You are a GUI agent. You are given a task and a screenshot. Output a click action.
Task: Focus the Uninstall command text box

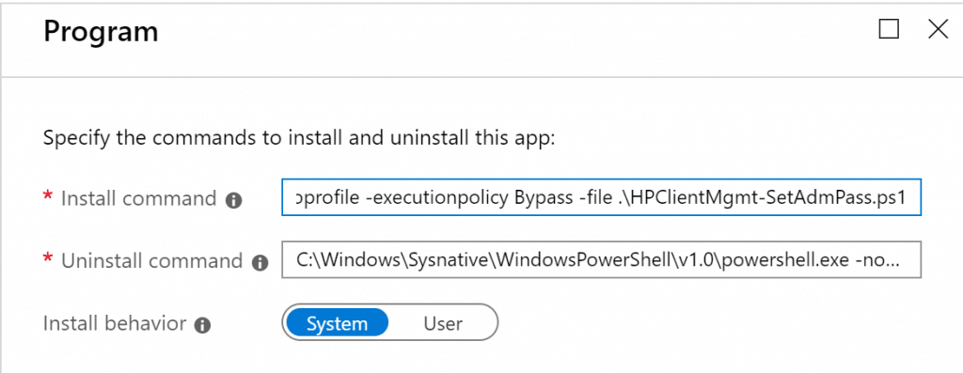601,259
